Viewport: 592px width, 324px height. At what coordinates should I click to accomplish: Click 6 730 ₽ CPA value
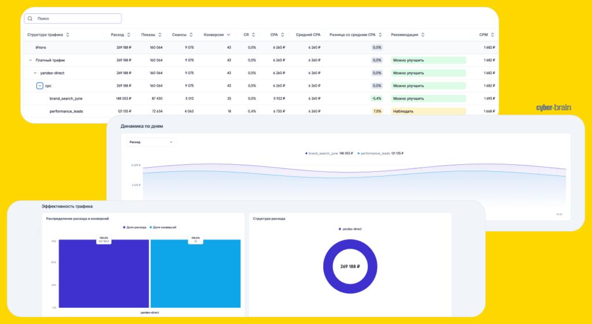(x=279, y=112)
